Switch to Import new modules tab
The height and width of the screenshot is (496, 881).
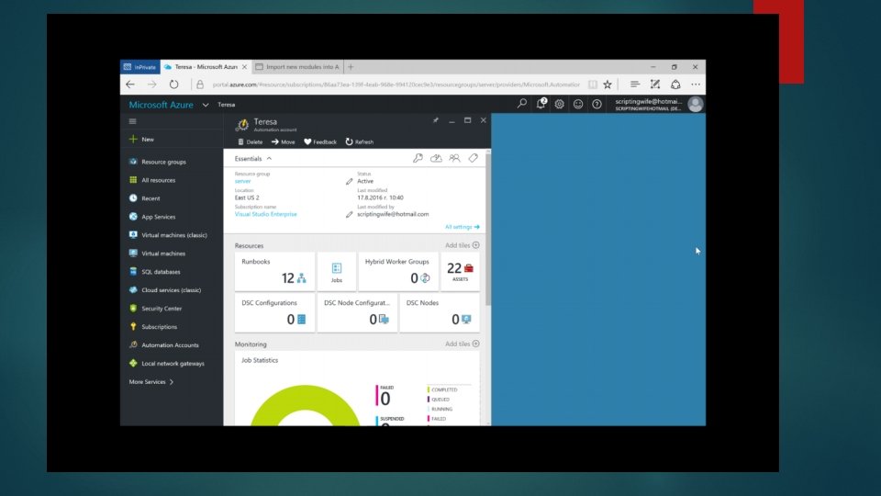297,67
